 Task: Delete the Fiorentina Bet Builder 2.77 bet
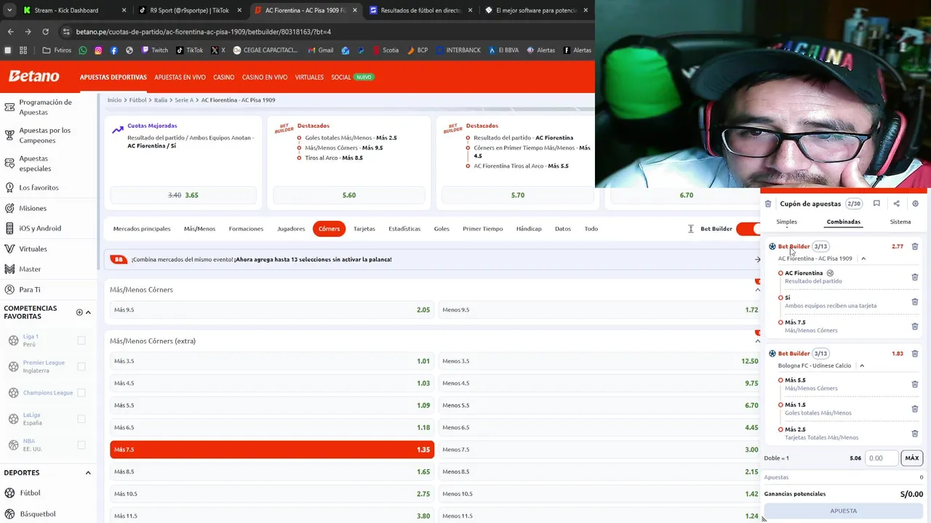(915, 246)
